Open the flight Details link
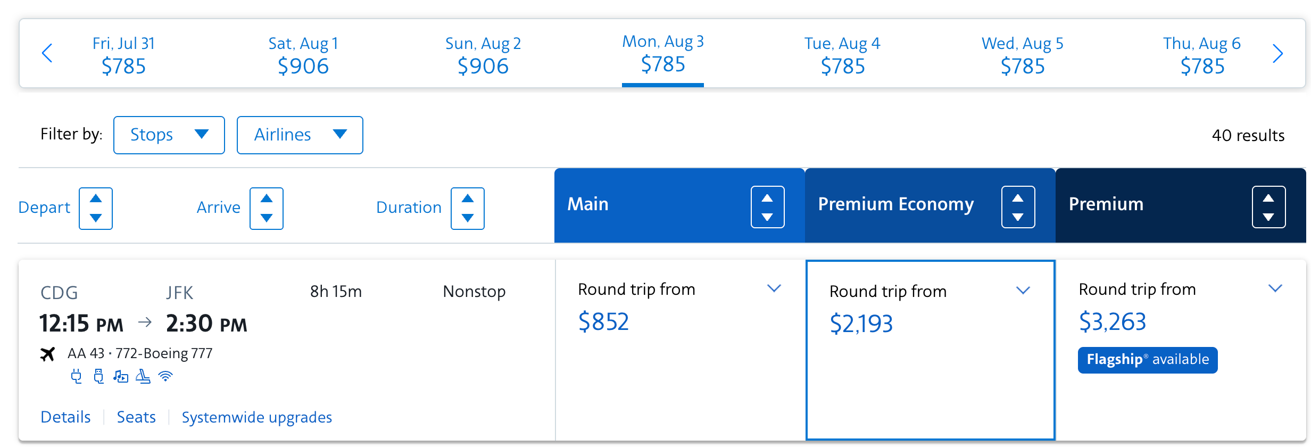The height and width of the screenshot is (447, 1311). click(x=65, y=417)
